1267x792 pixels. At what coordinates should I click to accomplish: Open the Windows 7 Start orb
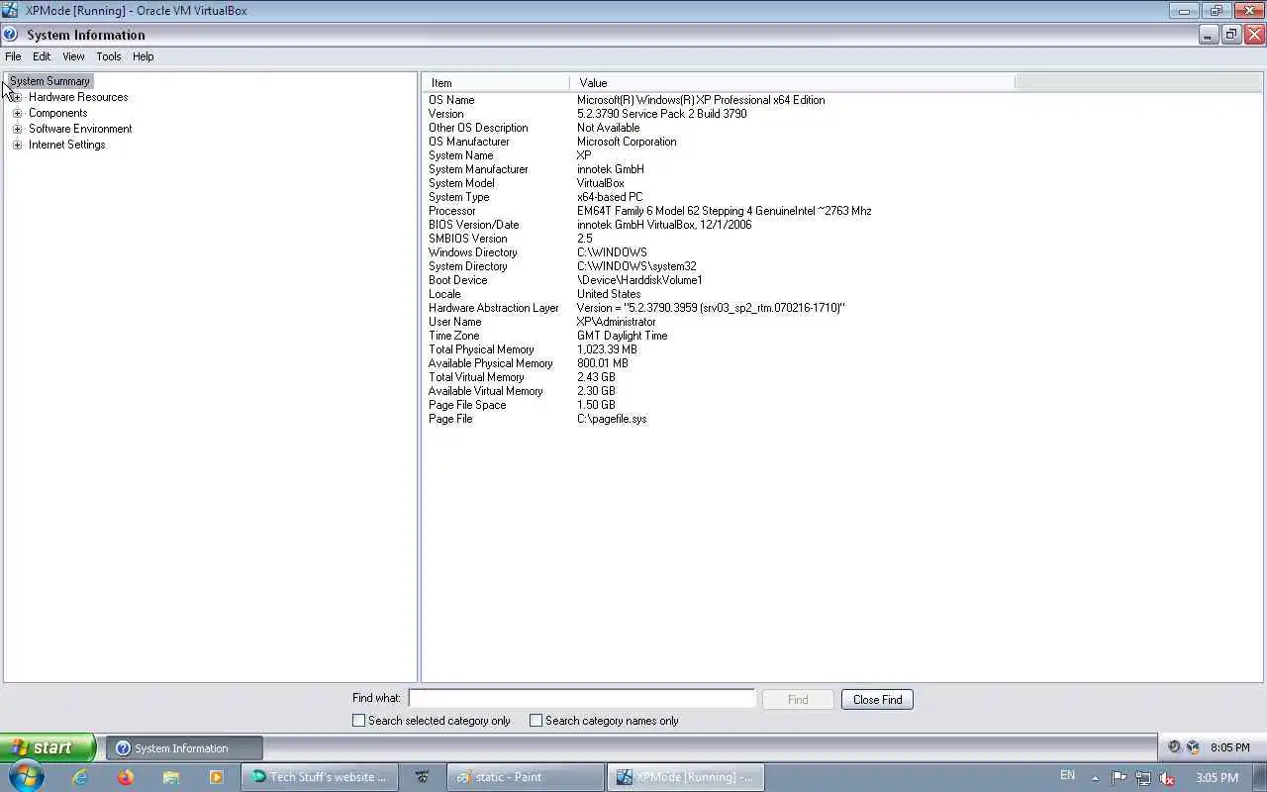[x=27, y=777]
